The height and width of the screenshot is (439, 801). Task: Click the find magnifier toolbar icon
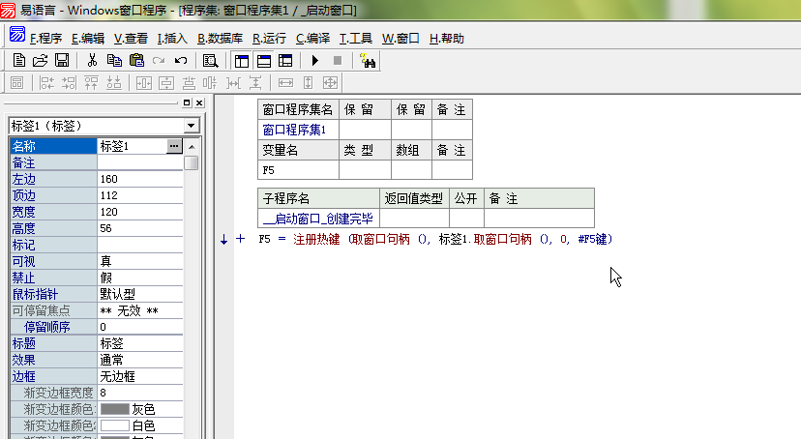[210, 61]
